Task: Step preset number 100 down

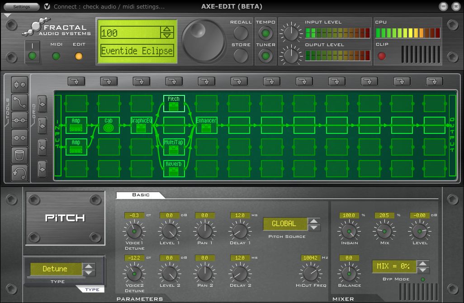Action: 167,35
